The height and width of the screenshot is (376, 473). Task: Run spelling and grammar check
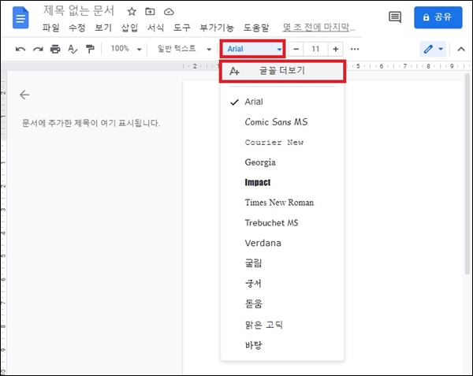click(x=73, y=49)
